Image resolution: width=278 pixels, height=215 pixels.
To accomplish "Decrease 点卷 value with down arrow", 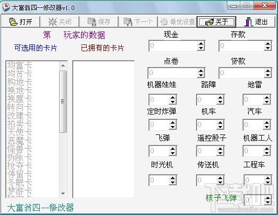I will pos(201,75).
